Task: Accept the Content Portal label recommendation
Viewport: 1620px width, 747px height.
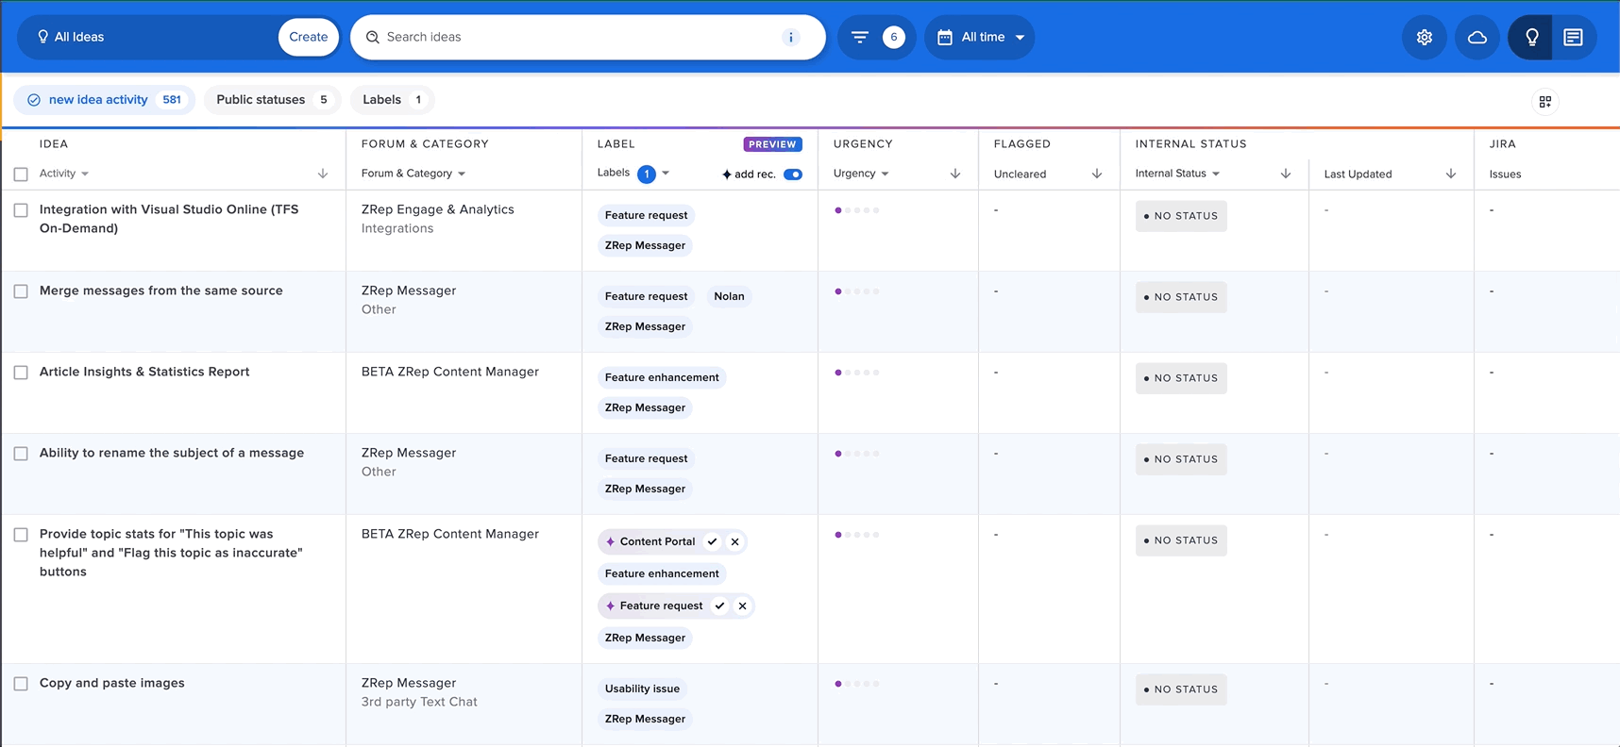Action: point(713,541)
